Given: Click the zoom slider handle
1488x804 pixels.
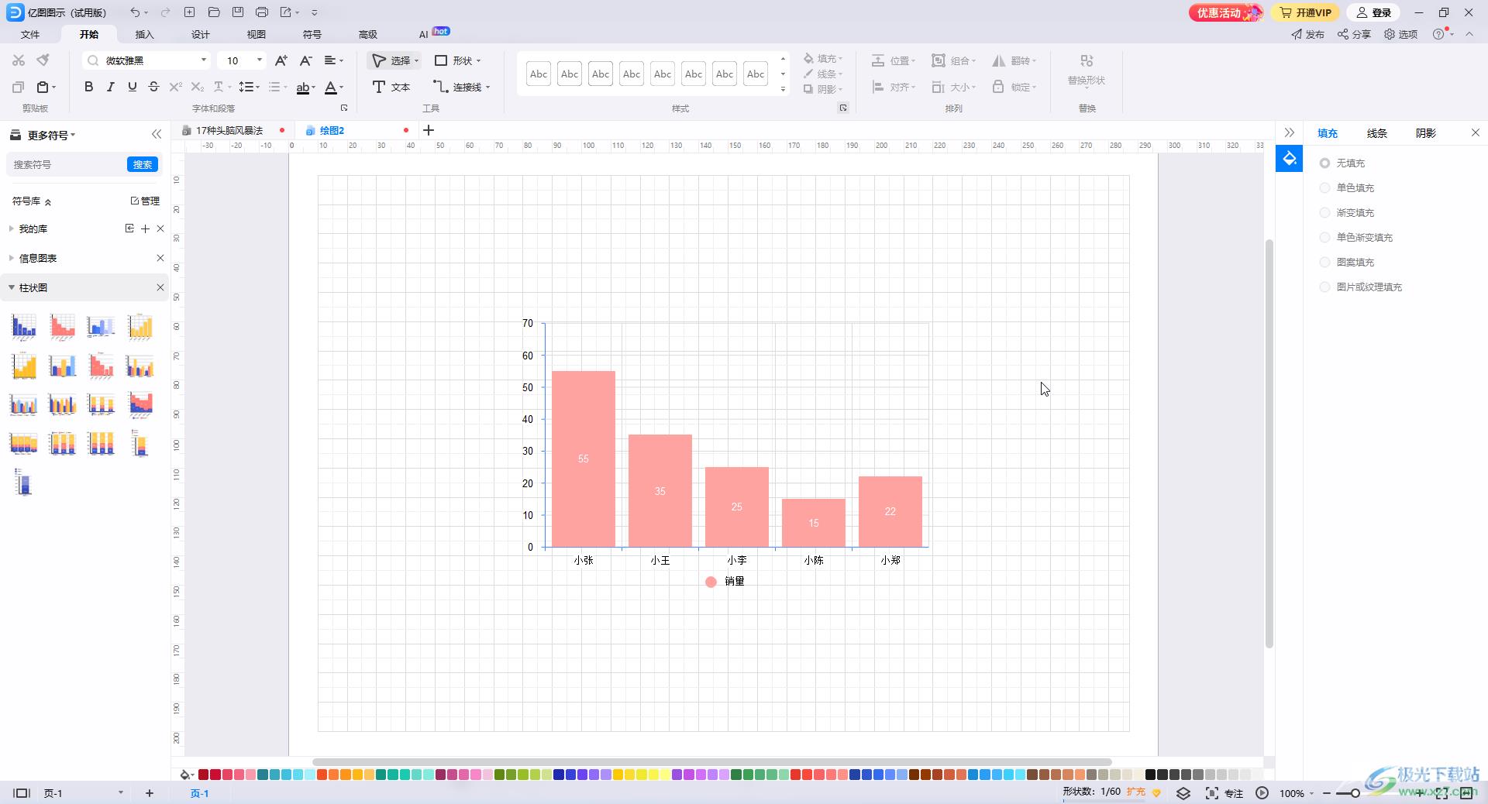Looking at the screenshot, I should coord(1354,793).
